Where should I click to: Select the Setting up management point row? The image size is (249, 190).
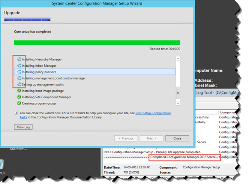click(95, 84)
